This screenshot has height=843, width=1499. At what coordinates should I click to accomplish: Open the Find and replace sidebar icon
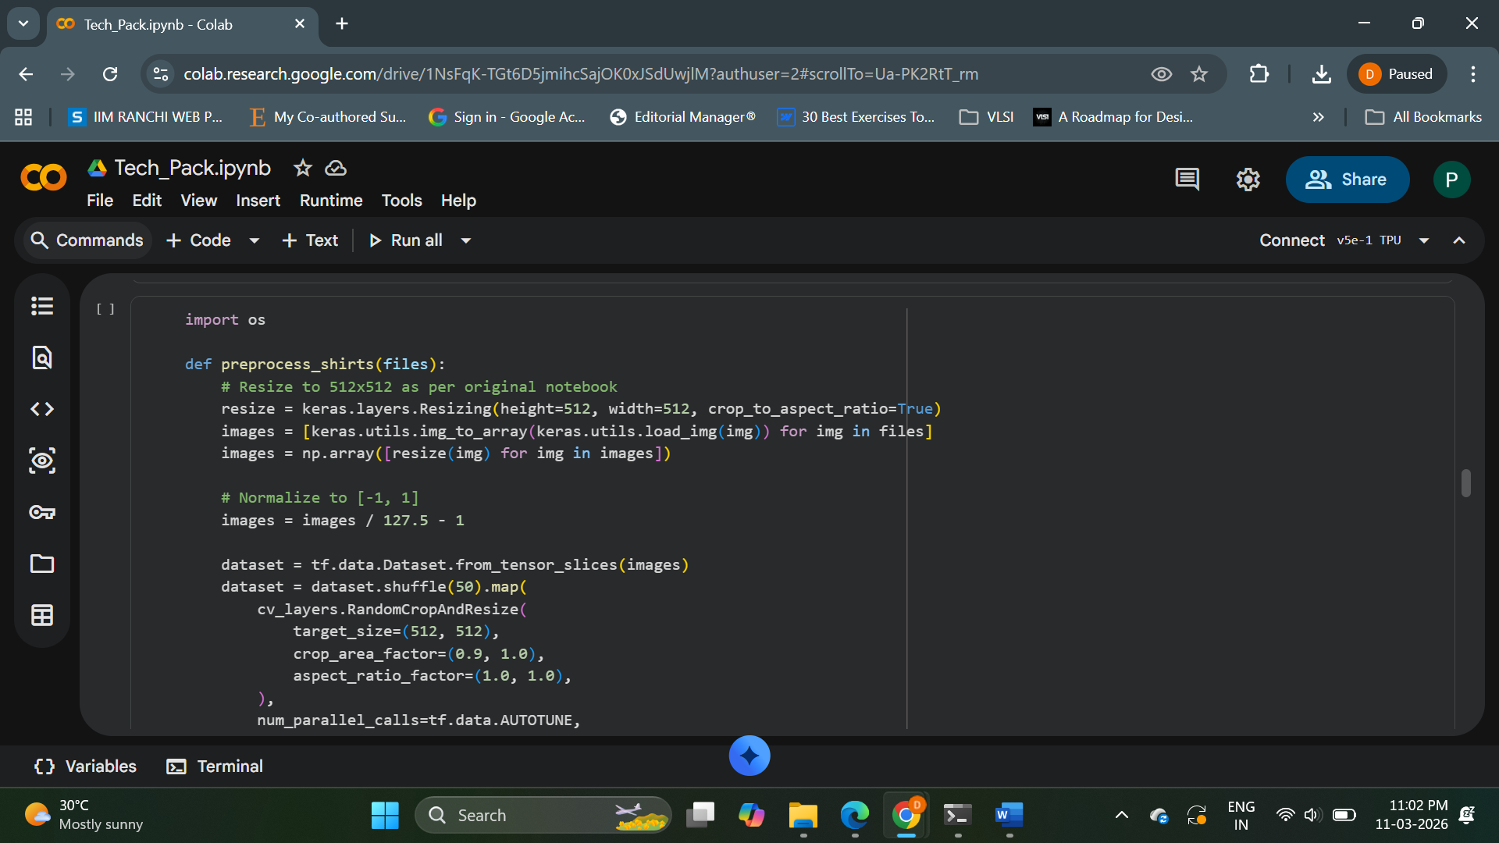coord(42,357)
